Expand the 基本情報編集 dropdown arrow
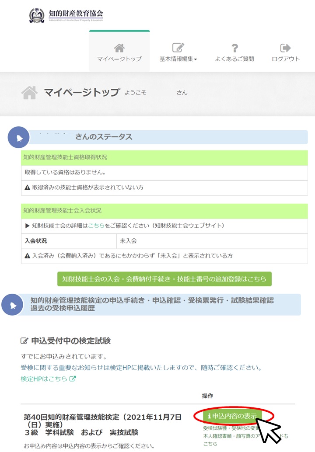The image size is (315, 452). pos(195,60)
